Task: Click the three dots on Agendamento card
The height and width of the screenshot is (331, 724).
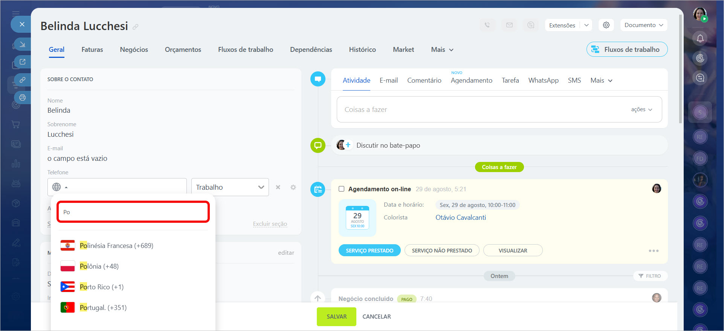Action: [x=654, y=251]
